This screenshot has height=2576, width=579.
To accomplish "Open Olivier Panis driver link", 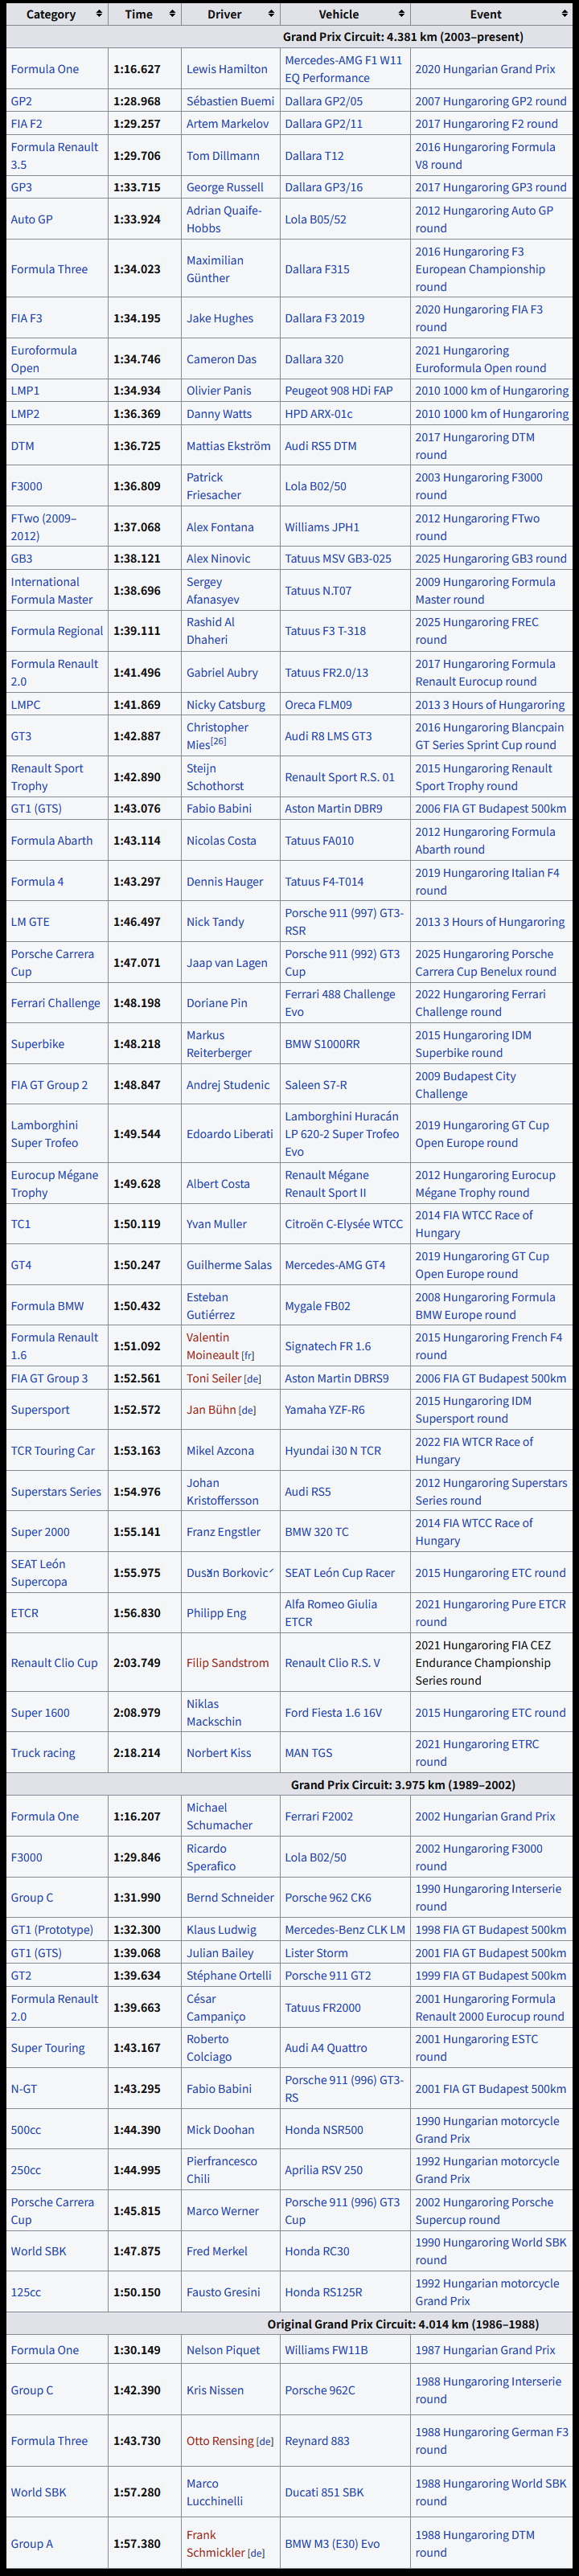I will [x=219, y=390].
